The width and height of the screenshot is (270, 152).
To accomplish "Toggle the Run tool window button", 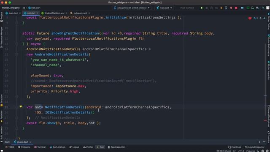I will point(100,147).
